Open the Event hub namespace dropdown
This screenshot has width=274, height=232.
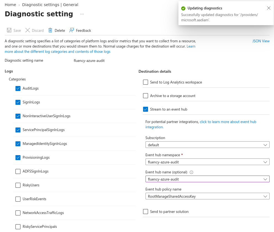point(207,162)
